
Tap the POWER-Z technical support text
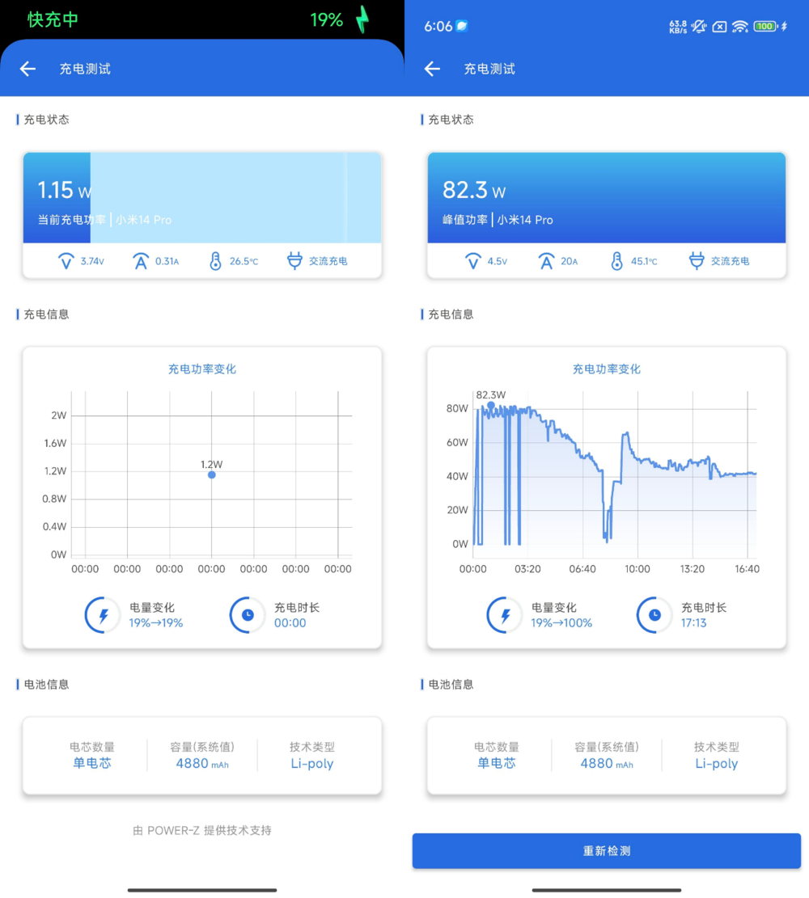[x=202, y=830]
